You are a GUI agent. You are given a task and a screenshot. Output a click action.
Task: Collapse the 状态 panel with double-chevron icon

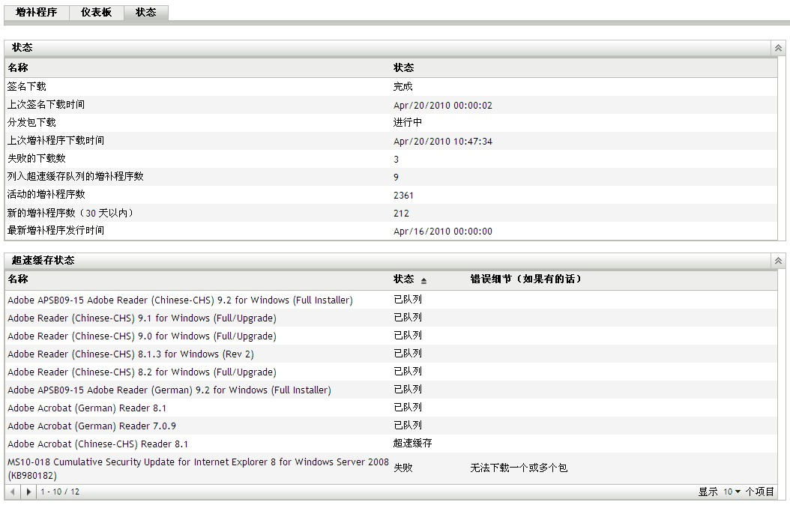(778, 48)
